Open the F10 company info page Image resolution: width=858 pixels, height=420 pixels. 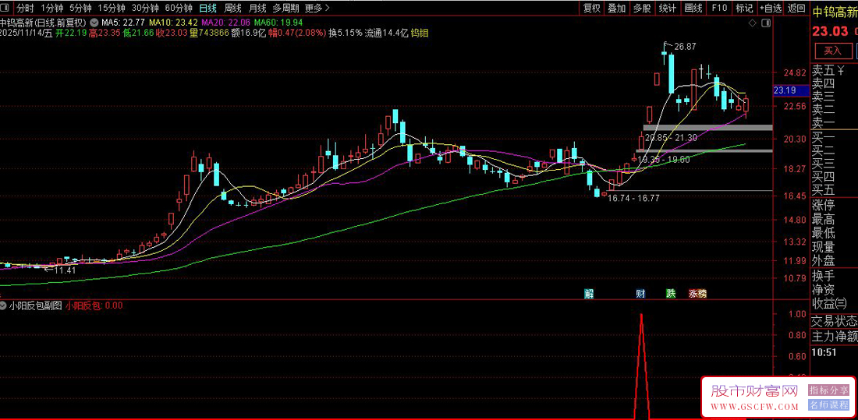pyautogui.click(x=719, y=8)
